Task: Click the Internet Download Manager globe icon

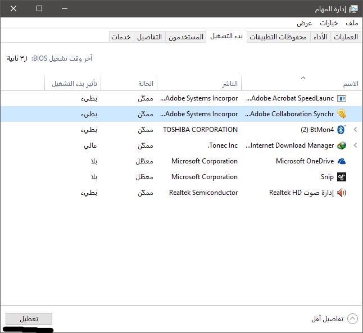Action: (x=342, y=145)
